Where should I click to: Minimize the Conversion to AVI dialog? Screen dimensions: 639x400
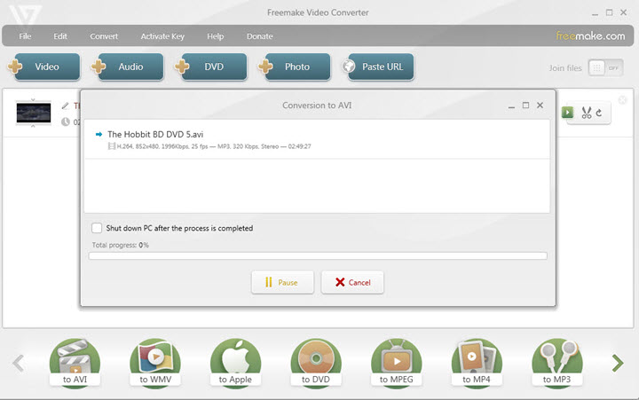coord(511,106)
